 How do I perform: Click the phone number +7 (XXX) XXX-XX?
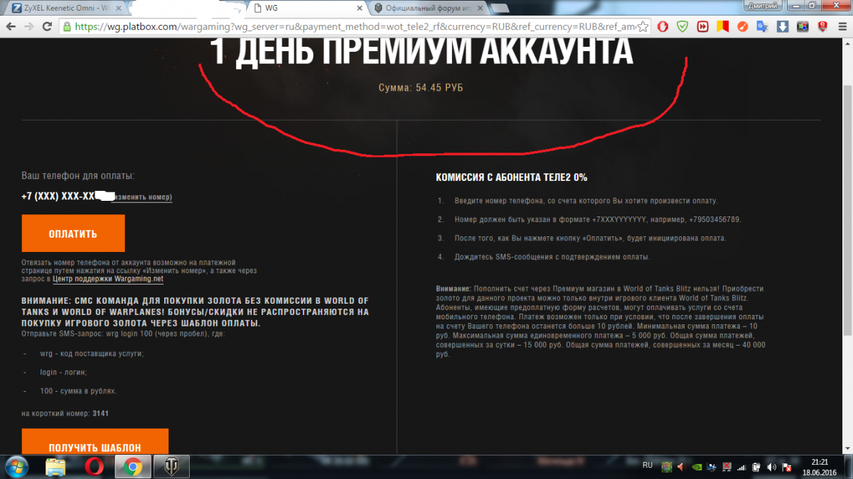coord(58,197)
